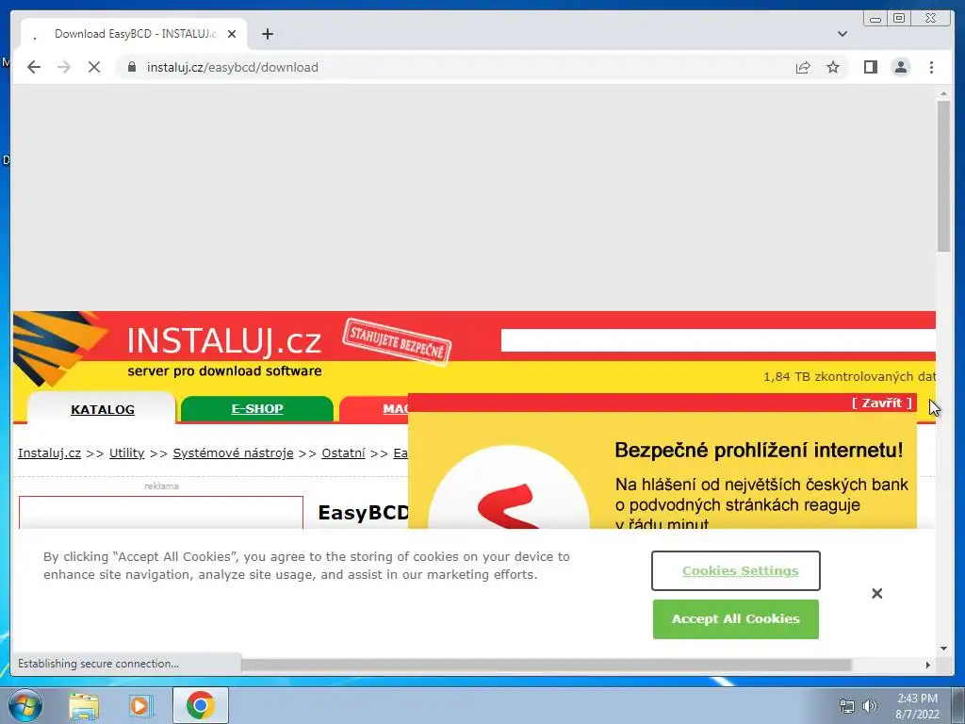Close the Download EasyBCD tab

point(232,34)
